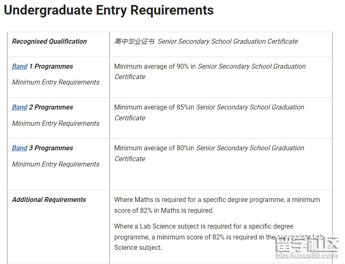Screen dimensions: 345x264
Task: Click the Chinese text 高中毕业证书
Action: [x=134, y=42]
